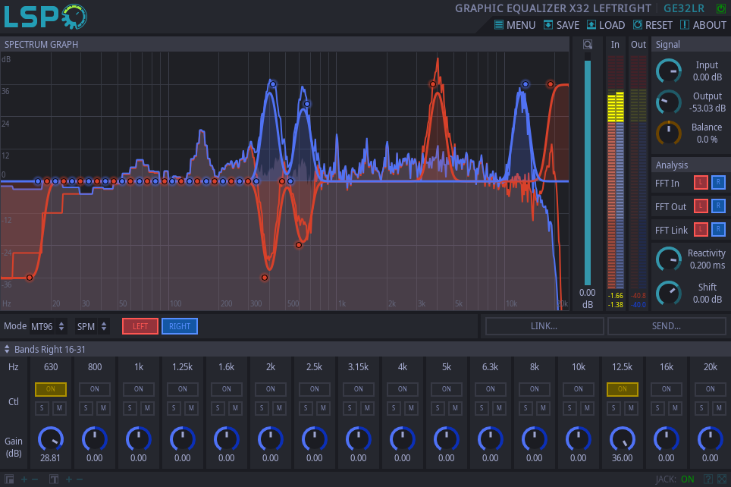
Task: Mute the 20k band
Action: coord(719,408)
